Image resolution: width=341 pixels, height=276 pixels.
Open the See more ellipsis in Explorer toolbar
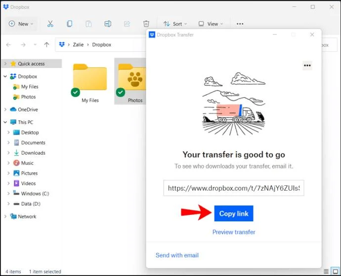tap(240, 24)
